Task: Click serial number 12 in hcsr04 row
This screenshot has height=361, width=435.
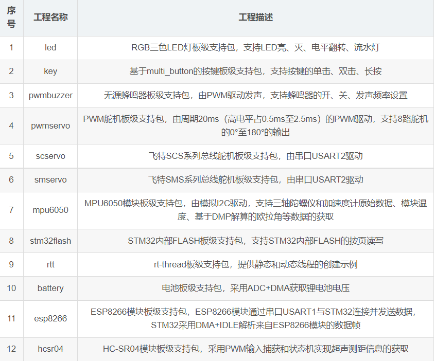Action: click(11, 349)
